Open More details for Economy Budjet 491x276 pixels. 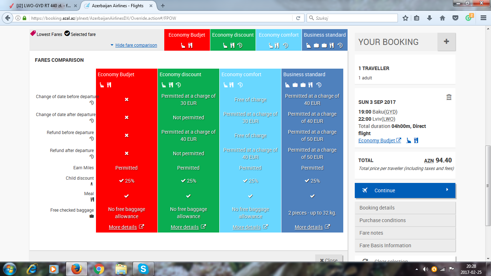[x=127, y=227]
